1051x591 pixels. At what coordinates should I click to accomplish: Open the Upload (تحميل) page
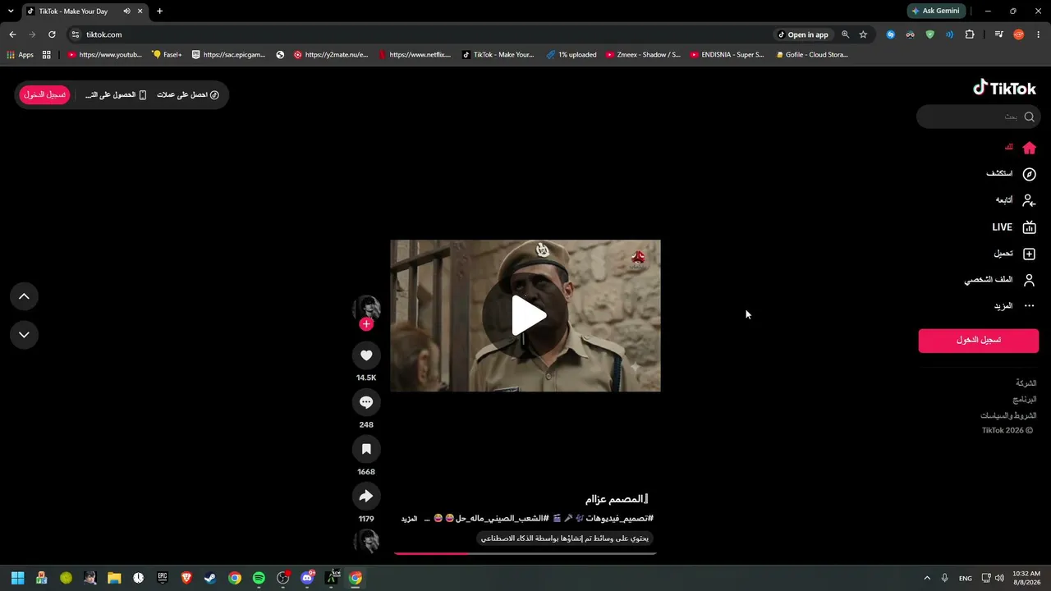pyautogui.click(x=1015, y=254)
